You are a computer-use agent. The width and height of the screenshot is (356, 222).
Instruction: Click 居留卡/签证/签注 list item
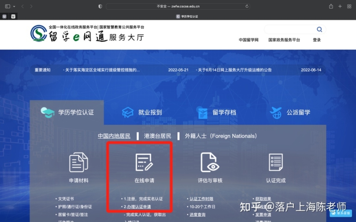[73, 215]
